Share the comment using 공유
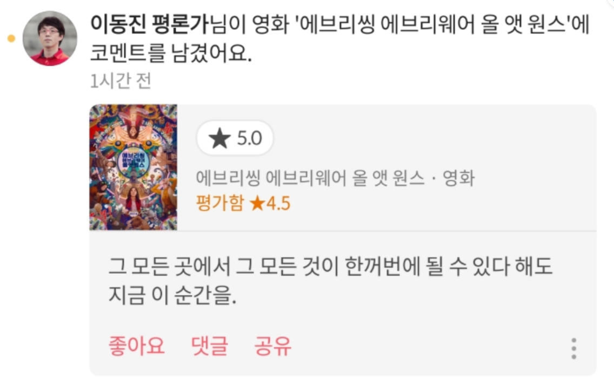Screen dimensions: 614x378 point(272,346)
